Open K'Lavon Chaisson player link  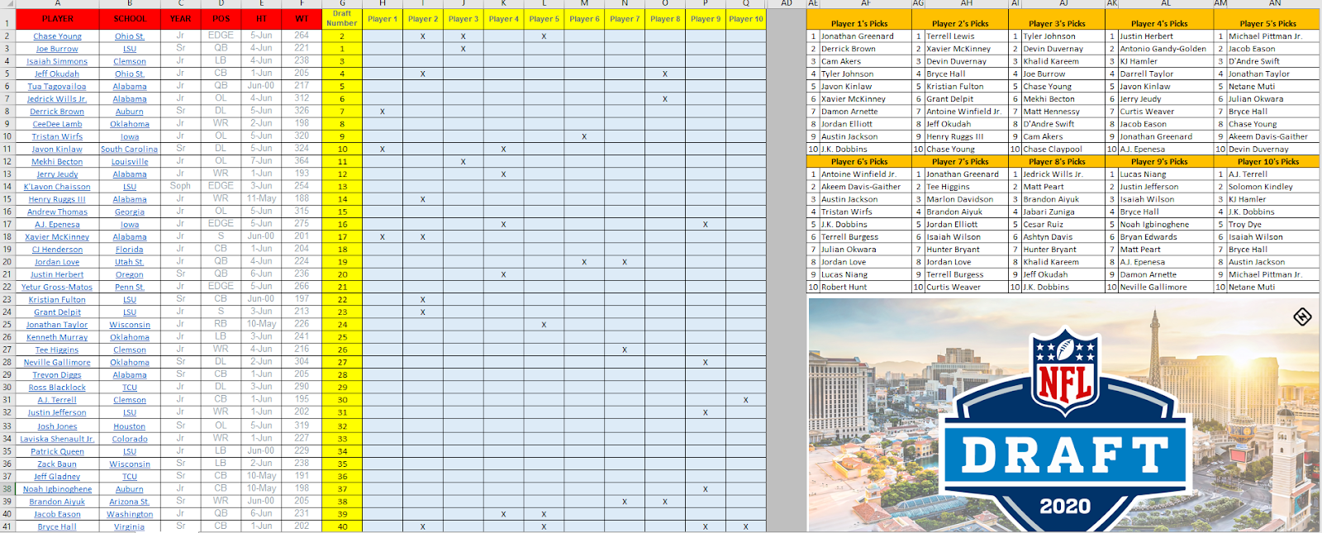57,187
